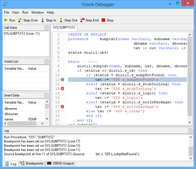Viewport: 196px width, 169px height.
Task: Toggle the breakpoint marker on line 13
Action: point(62,89)
